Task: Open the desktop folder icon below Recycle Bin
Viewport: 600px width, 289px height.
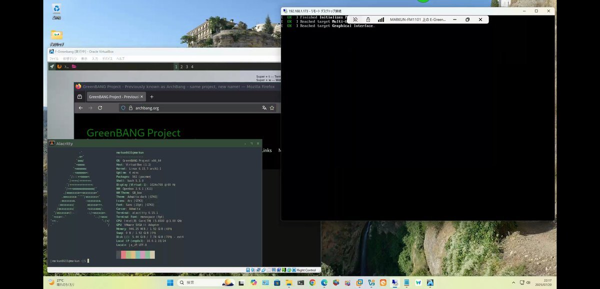Action: pyautogui.click(x=56, y=37)
